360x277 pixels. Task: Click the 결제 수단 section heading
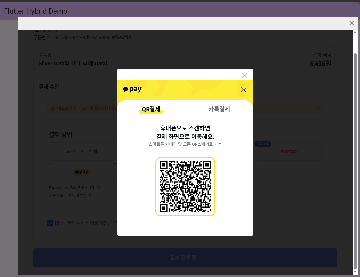pos(49,87)
